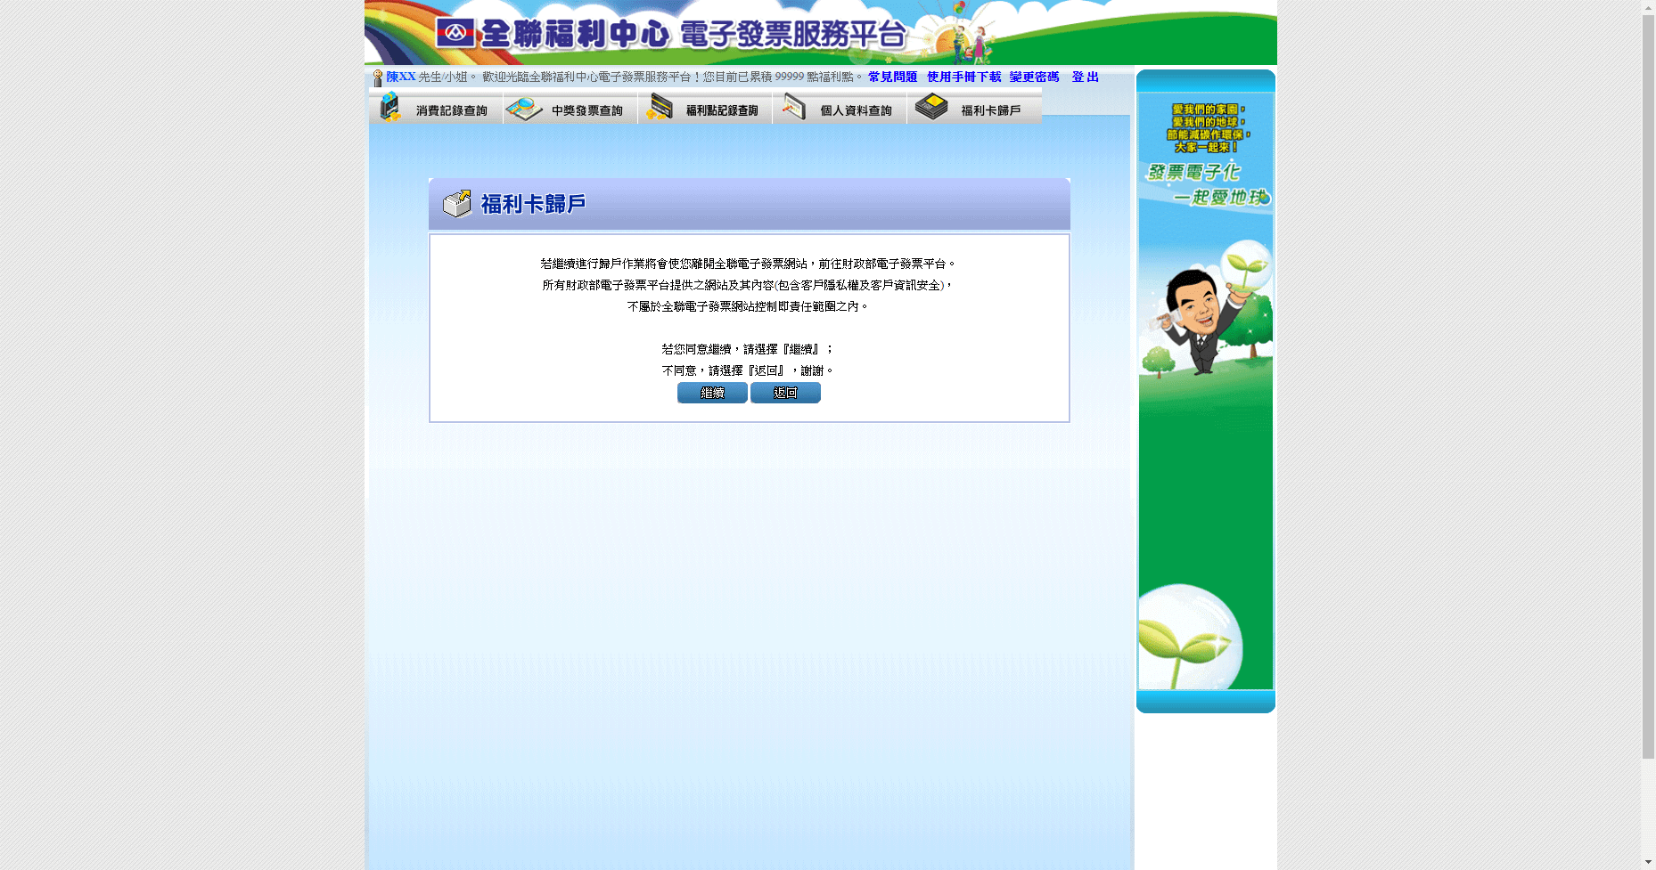Open the 使用手冊下載 link

963,77
